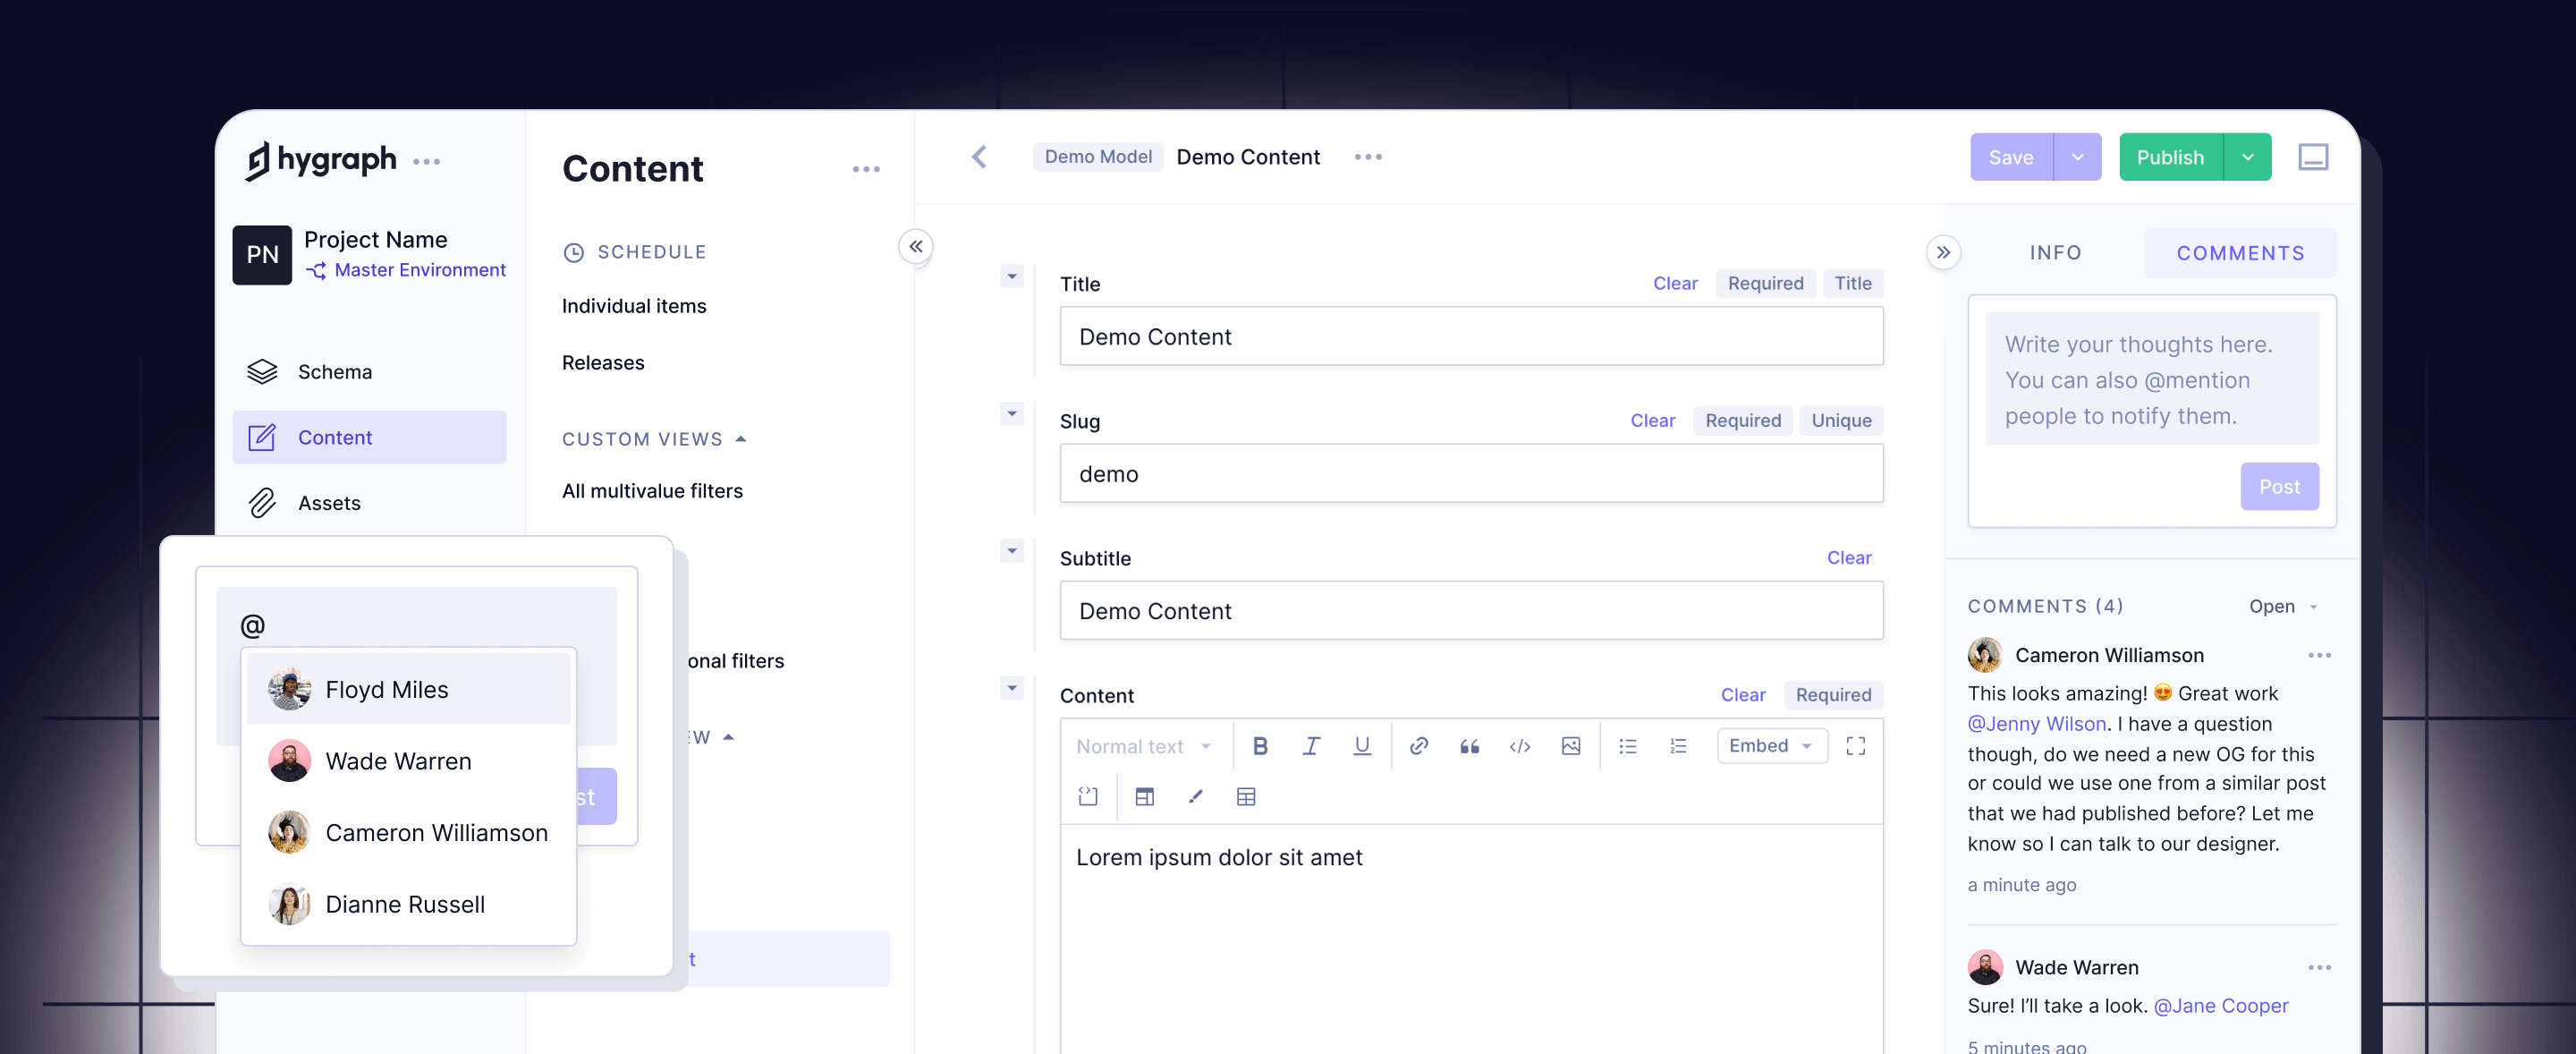Click the blockquote icon in editor

pos(1469,746)
